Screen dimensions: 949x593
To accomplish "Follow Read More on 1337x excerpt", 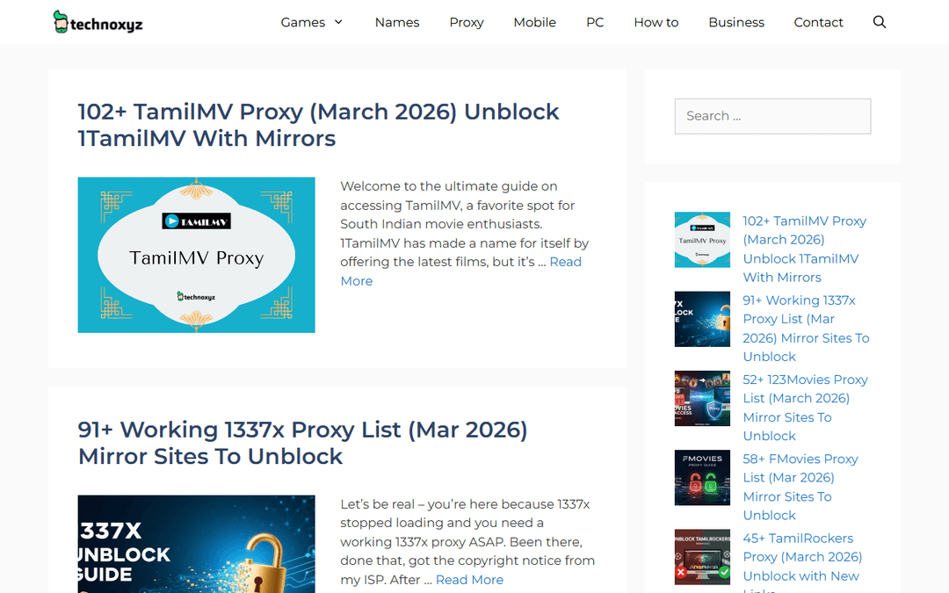I will tap(469, 580).
